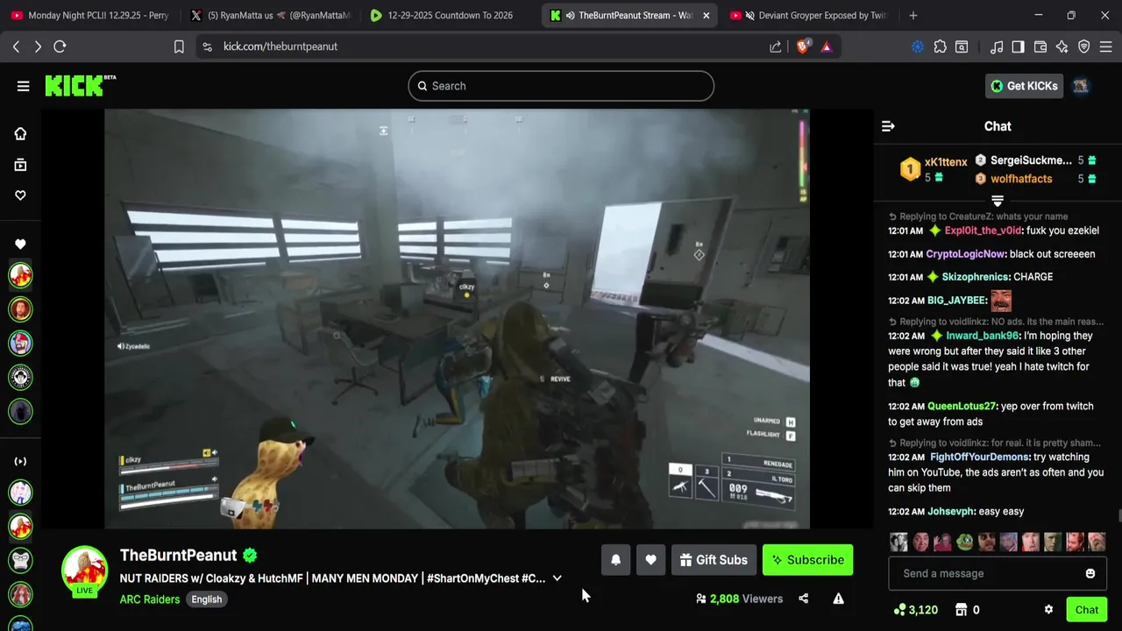This screenshot has height=631, width=1122.
Task: Report stream with warning triangle icon
Action: (x=838, y=599)
